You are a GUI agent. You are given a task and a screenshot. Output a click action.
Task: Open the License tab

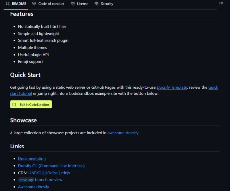tap(80, 4)
